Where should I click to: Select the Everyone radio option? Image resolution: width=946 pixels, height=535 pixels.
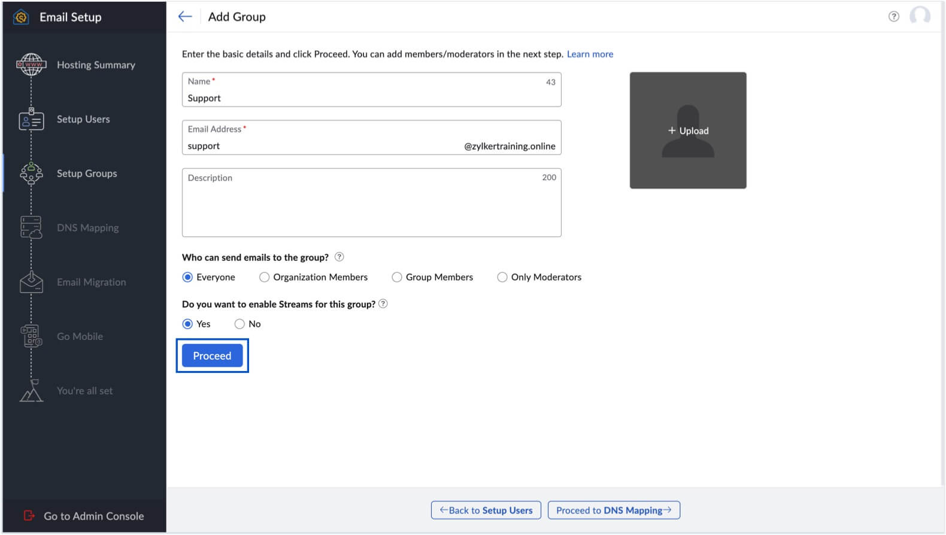188,277
